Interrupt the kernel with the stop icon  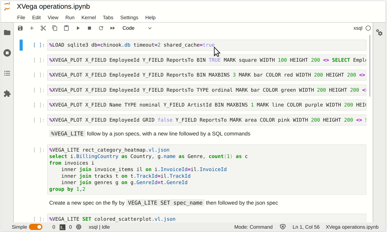coord(89,28)
